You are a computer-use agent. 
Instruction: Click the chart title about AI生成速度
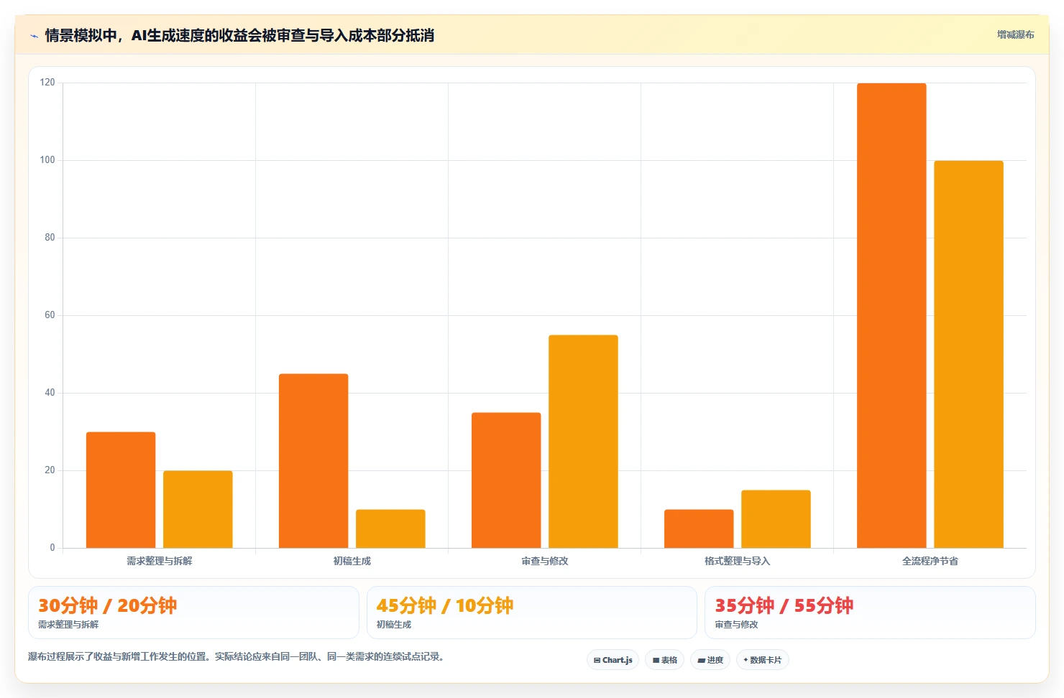coord(239,35)
